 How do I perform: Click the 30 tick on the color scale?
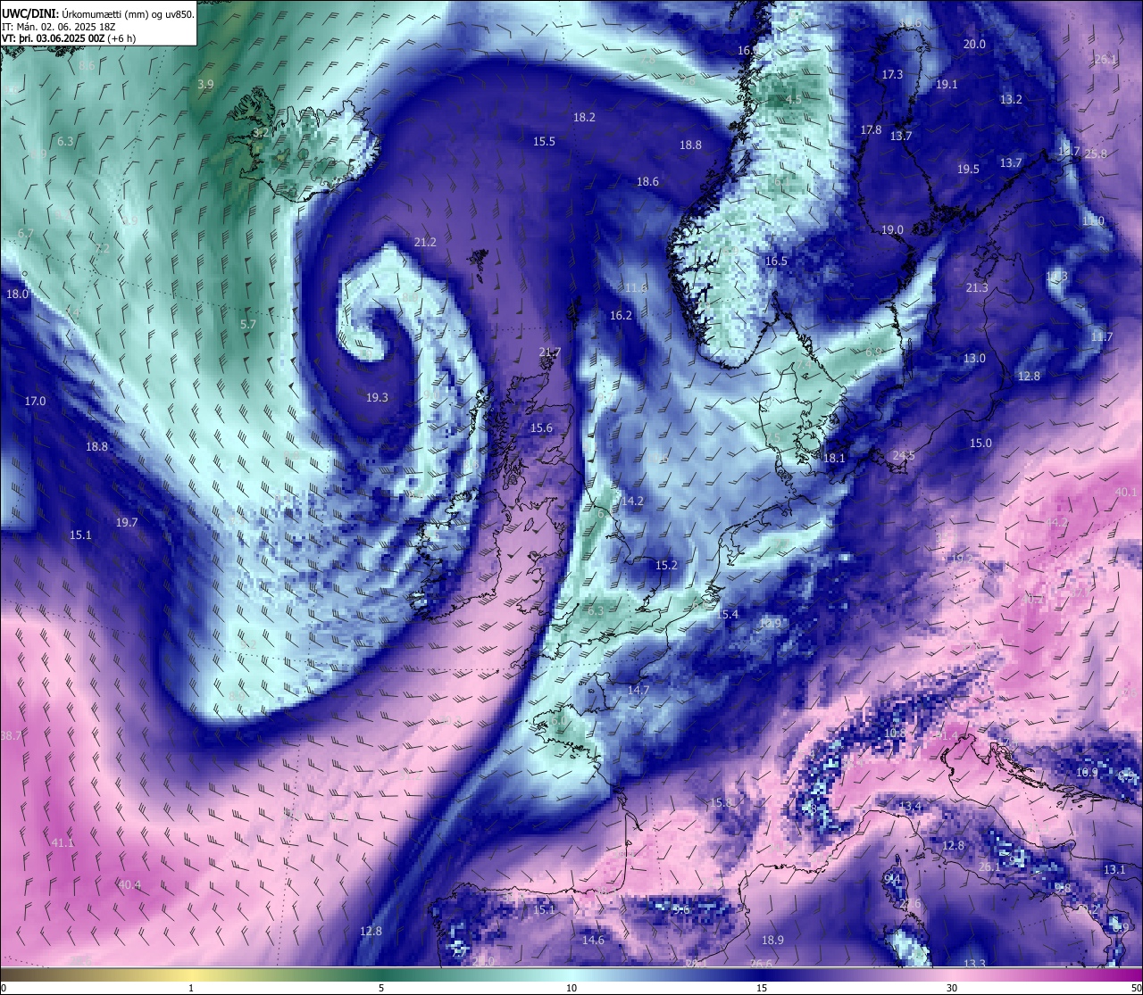[952, 988]
